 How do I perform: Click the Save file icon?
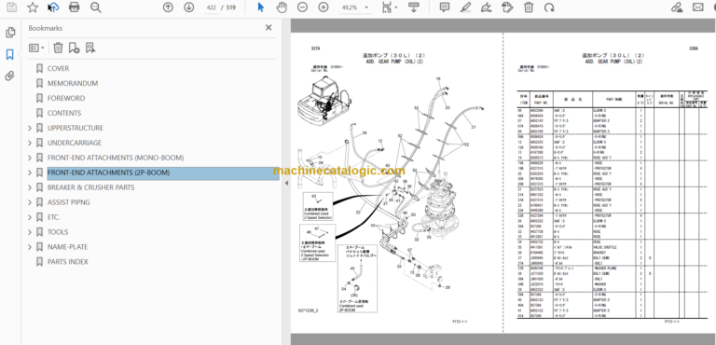tap(11, 7)
